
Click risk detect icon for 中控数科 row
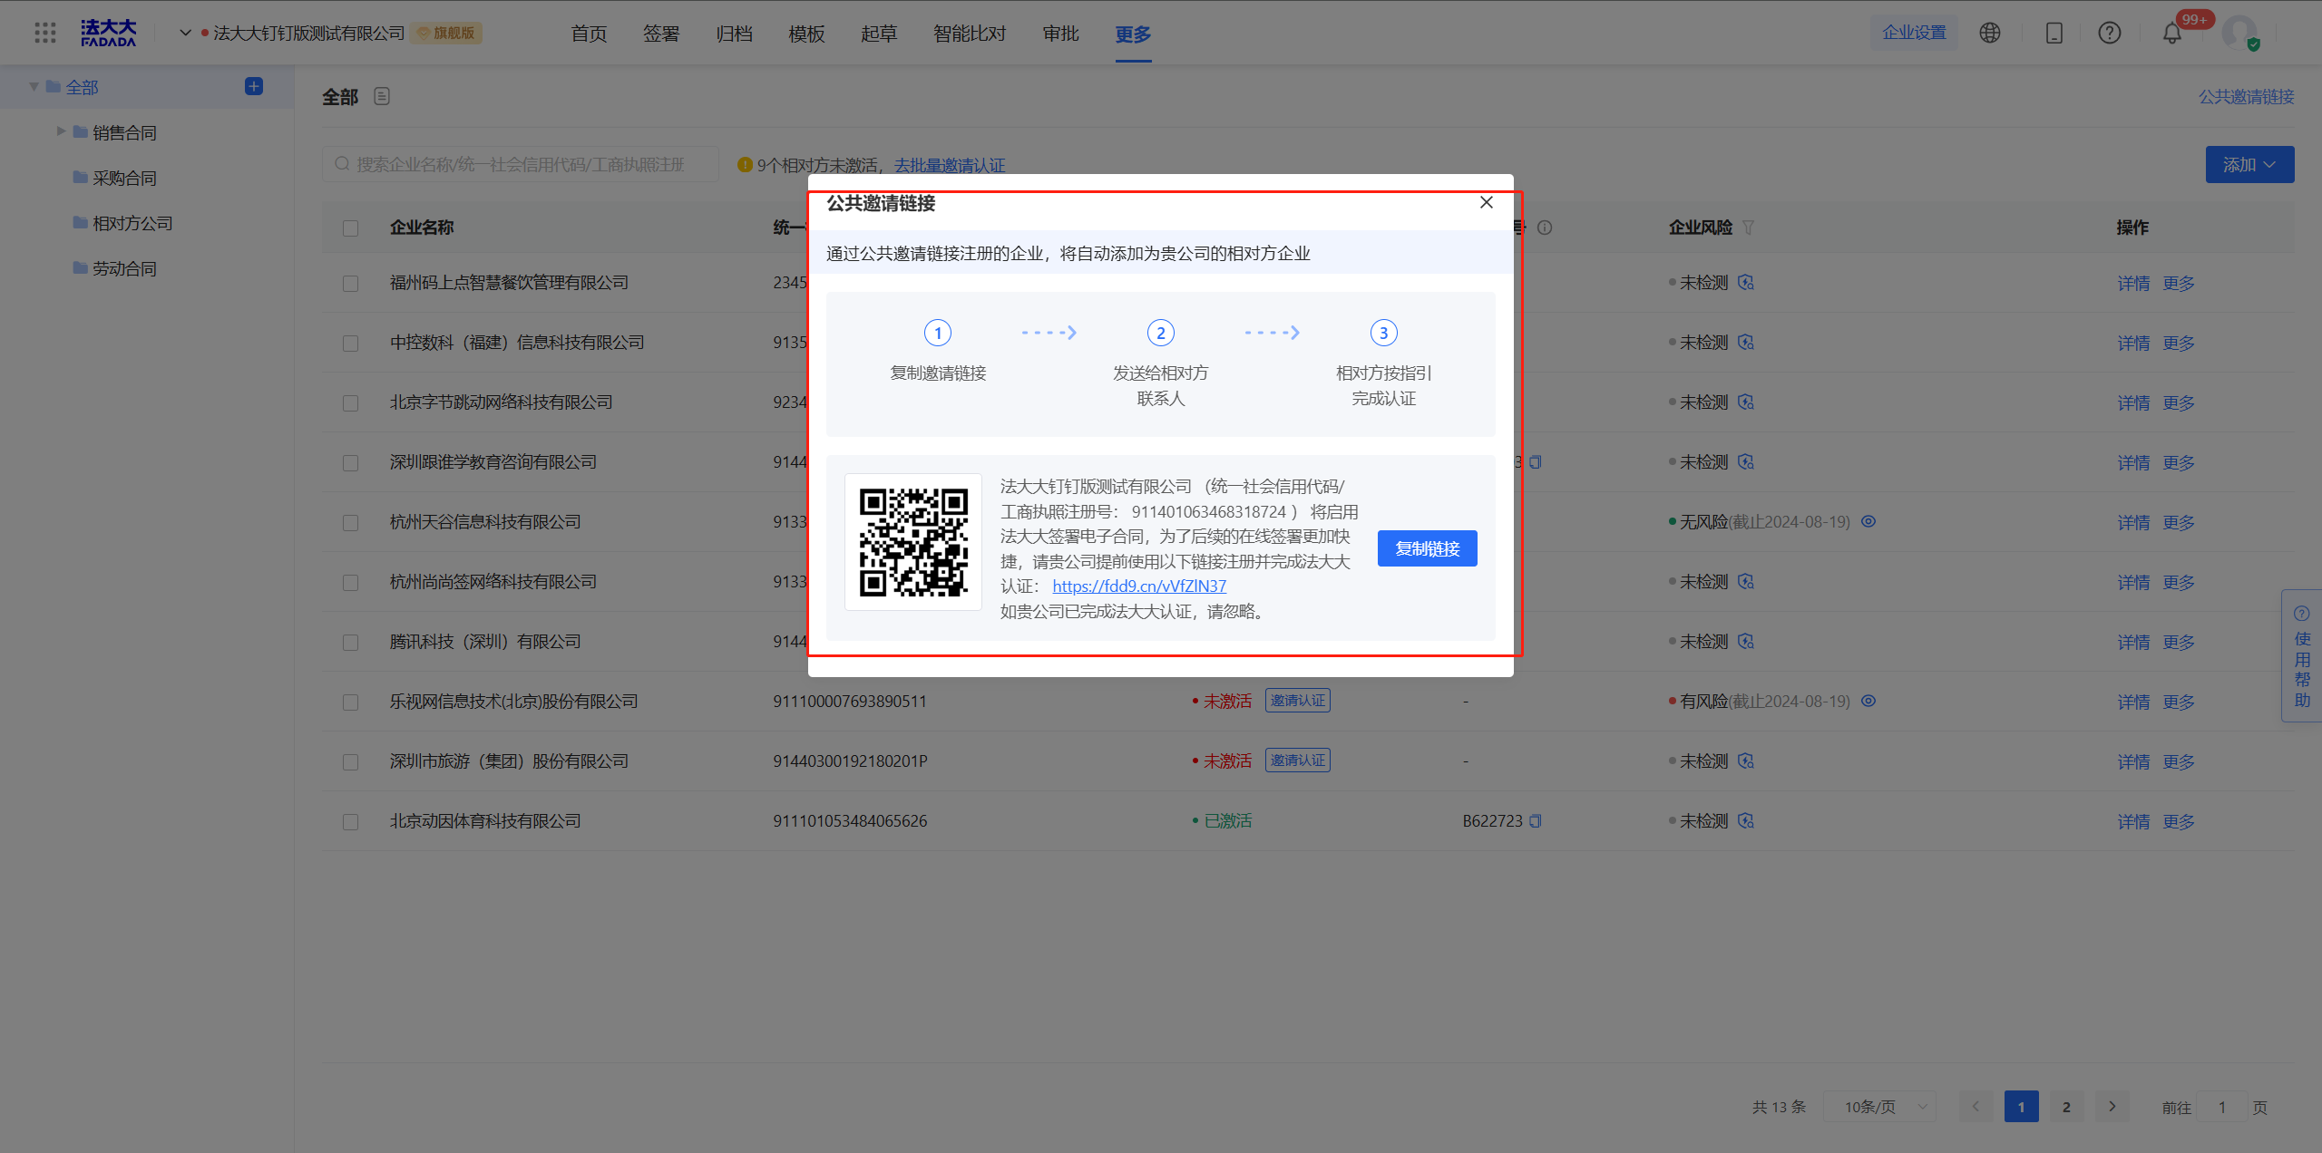(1746, 343)
